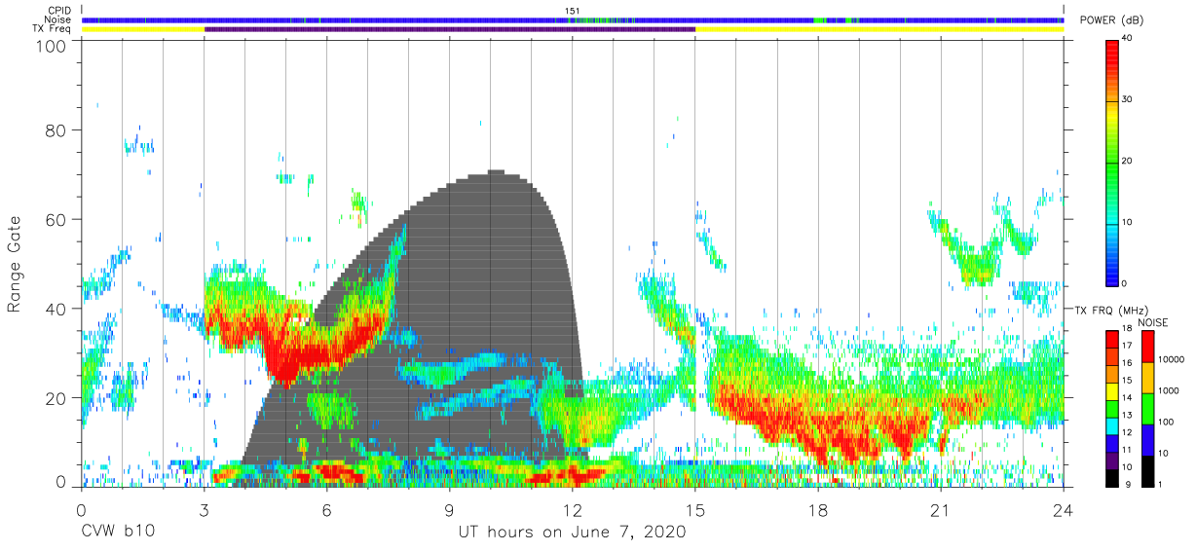
Task: Click the 20 tick on the power colorbar
Action: pos(1127,162)
